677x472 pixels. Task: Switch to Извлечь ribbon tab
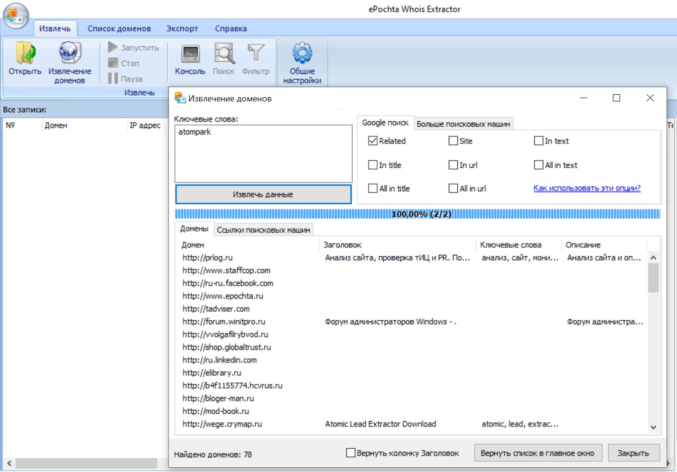[55, 28]
